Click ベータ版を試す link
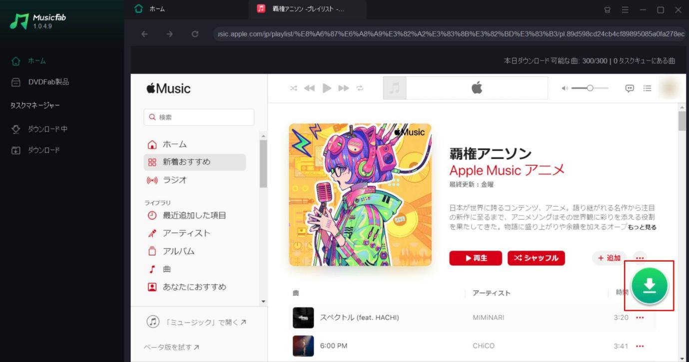This screenshot has width=689, height=362. pyautogui.click(x=171, y=347)
